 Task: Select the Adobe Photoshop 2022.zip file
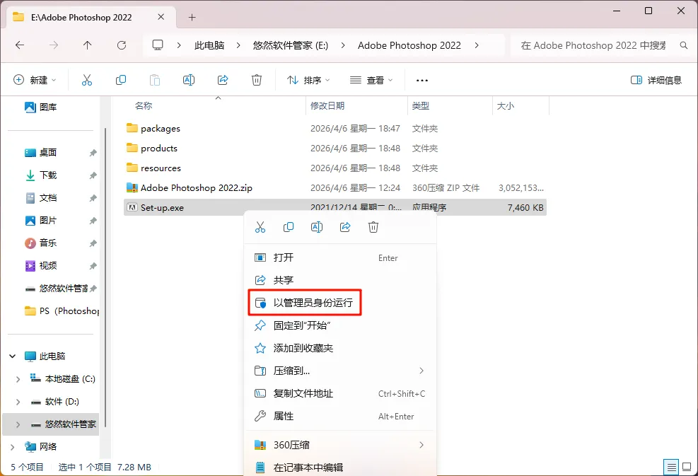[x=335, y=188]
